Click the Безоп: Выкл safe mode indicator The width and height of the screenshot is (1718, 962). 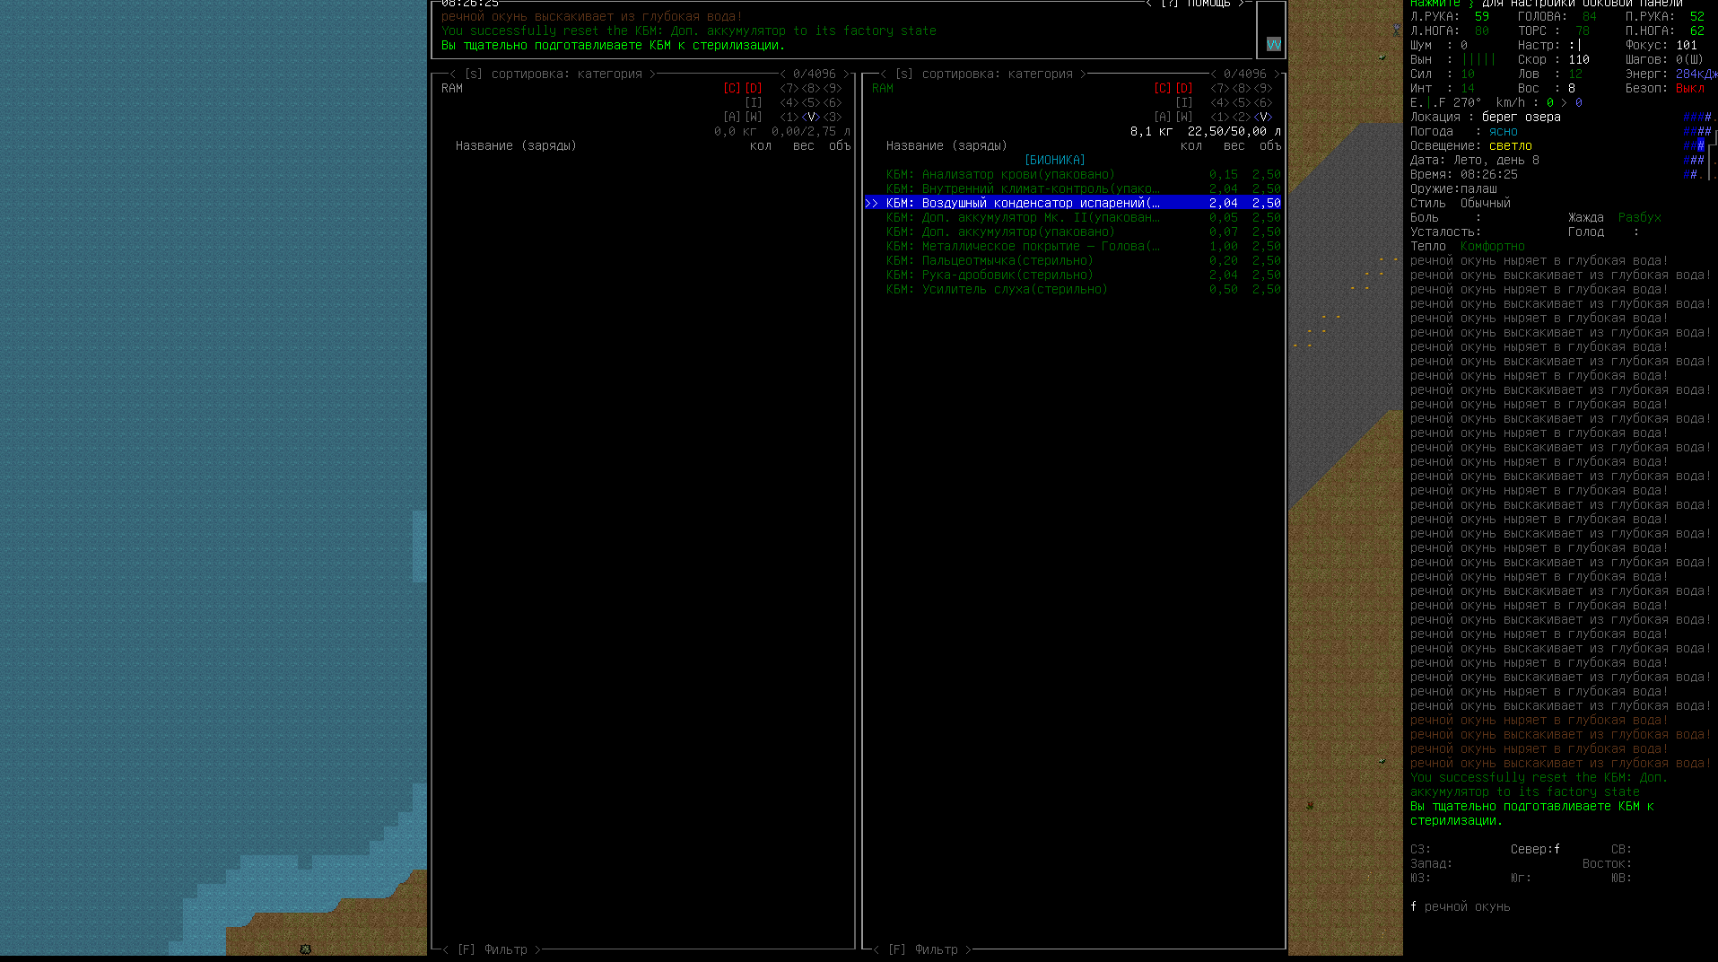pos(1665,88)
